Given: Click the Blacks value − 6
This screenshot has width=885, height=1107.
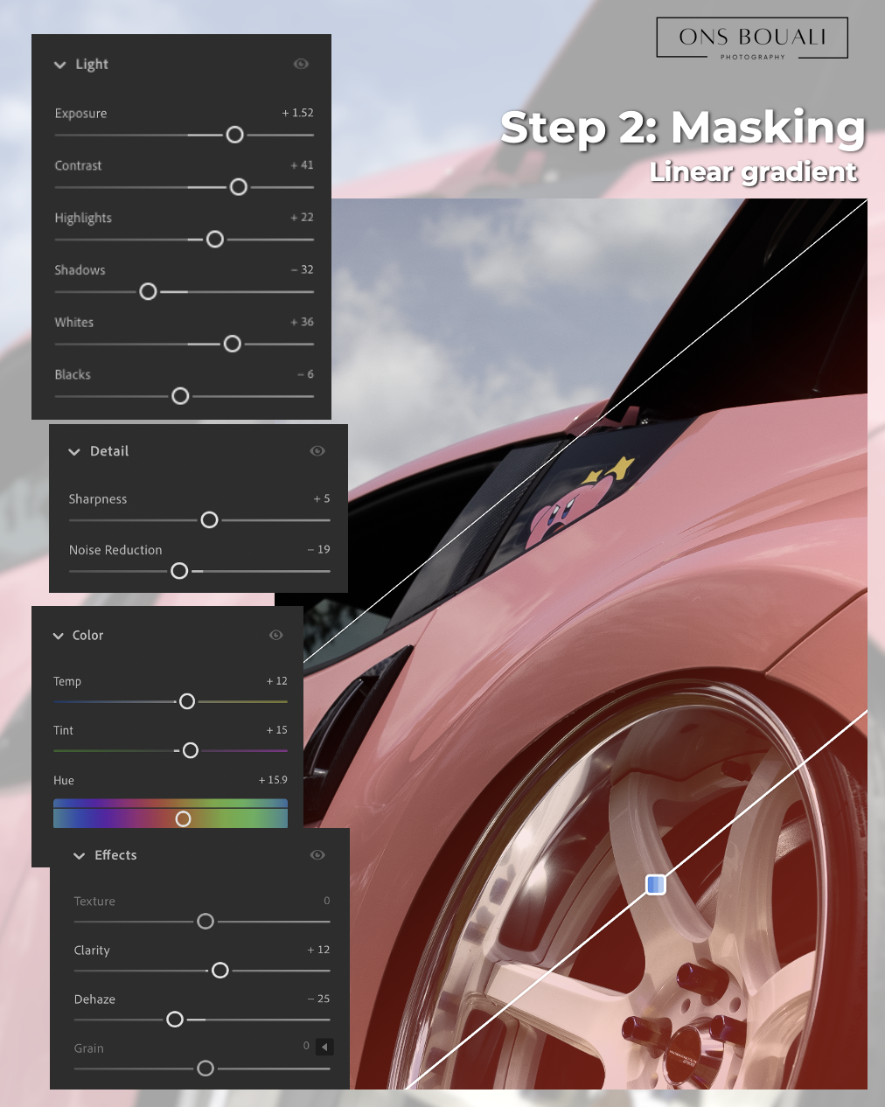Looking at the screenshot, I should 305,374.
